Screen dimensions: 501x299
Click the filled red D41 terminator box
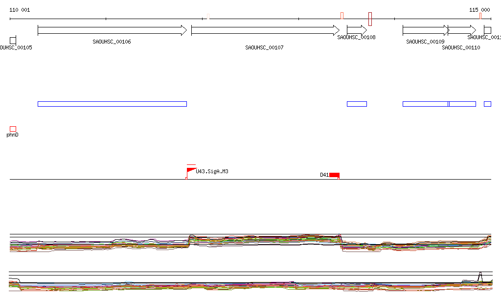[x=335, y=175]
